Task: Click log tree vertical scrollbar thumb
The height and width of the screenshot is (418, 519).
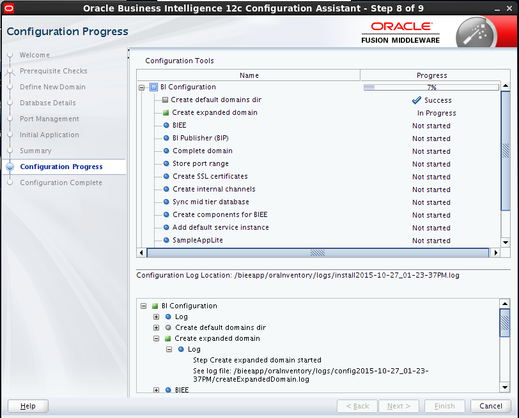Action: [505, 322]
